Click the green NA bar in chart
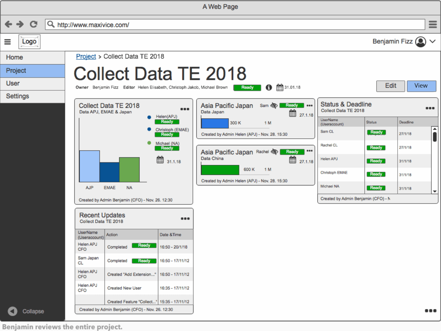Image resolution: width=441 pixels, height=331 pixels. point(129,169)
